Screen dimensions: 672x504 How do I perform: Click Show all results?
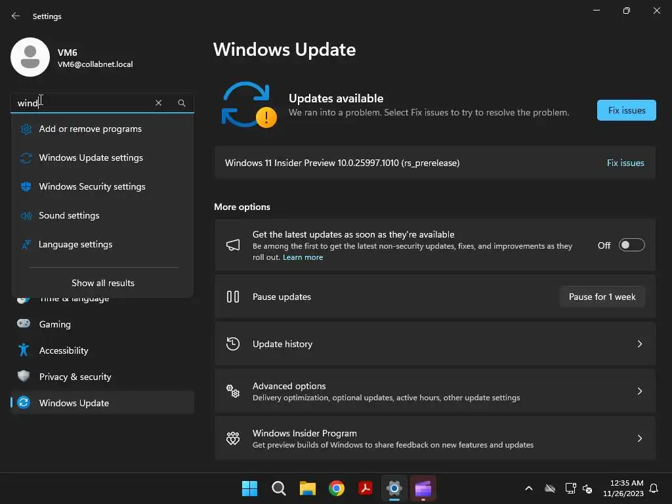[103, 283]
